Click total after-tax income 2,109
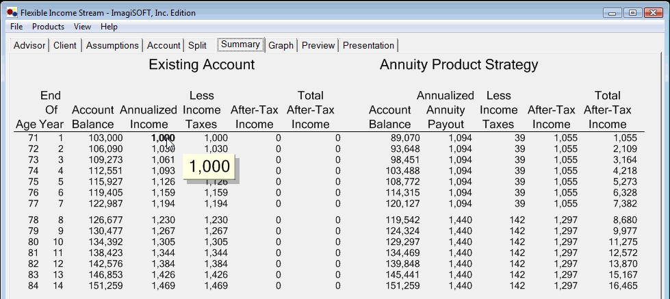670x299 pixels. [x=626, y=149]
